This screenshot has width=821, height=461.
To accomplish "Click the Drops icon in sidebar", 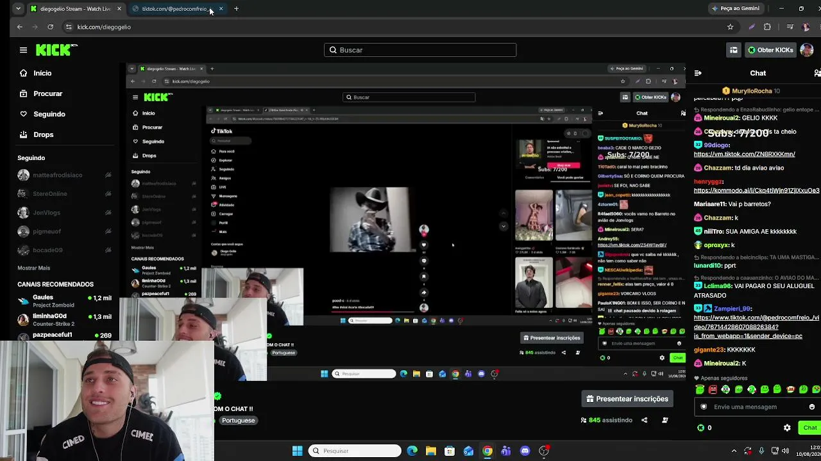I will point(24,134).
